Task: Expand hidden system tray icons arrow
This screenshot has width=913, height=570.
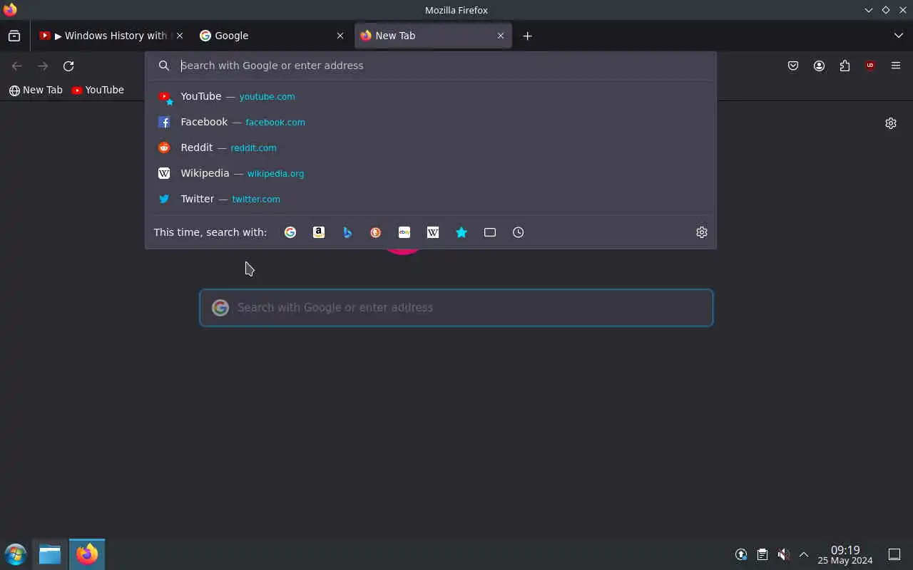Action: [804, 554]
